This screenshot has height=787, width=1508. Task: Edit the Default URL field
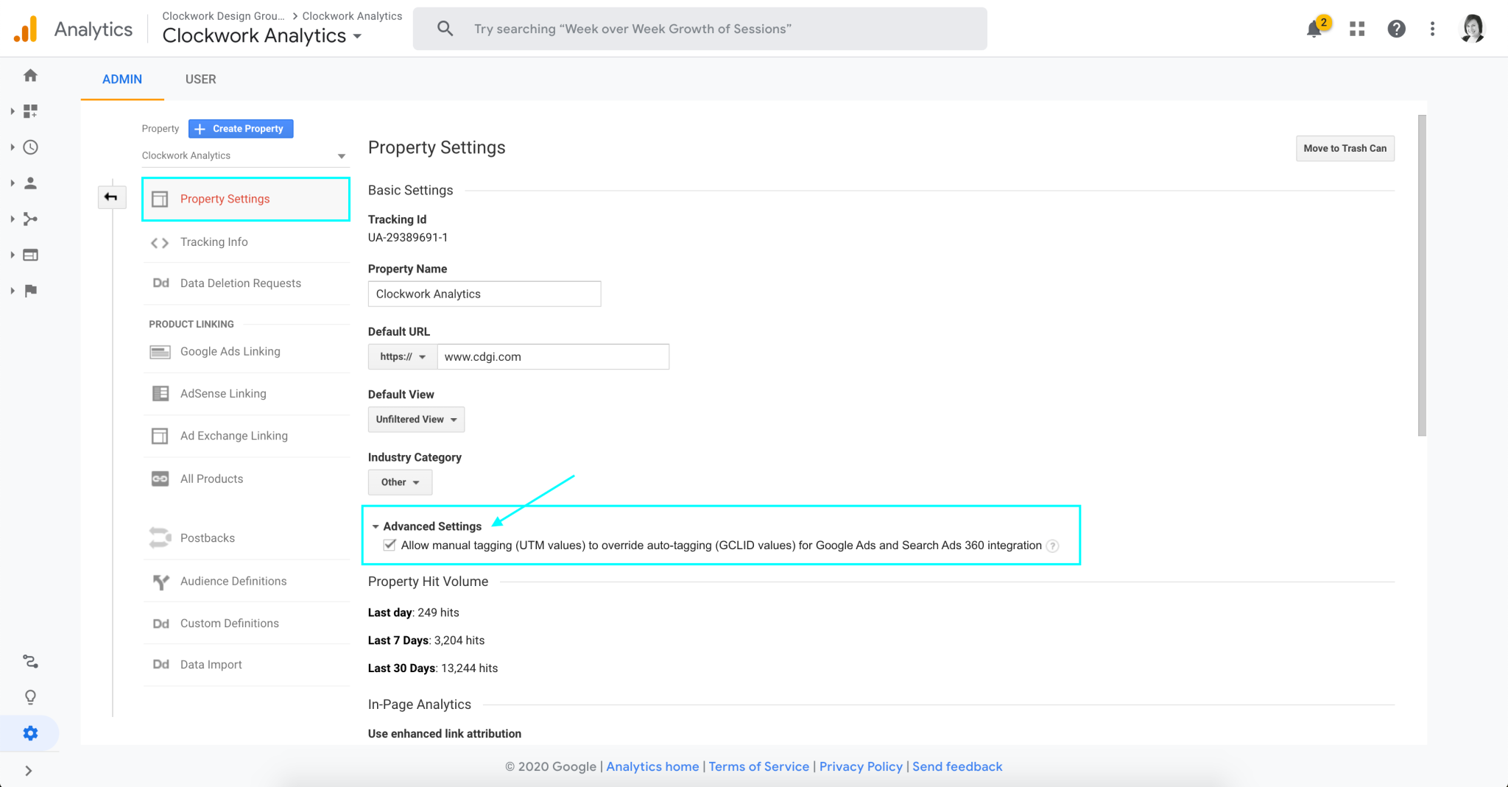pyautogui.click(x=553, y=356)
